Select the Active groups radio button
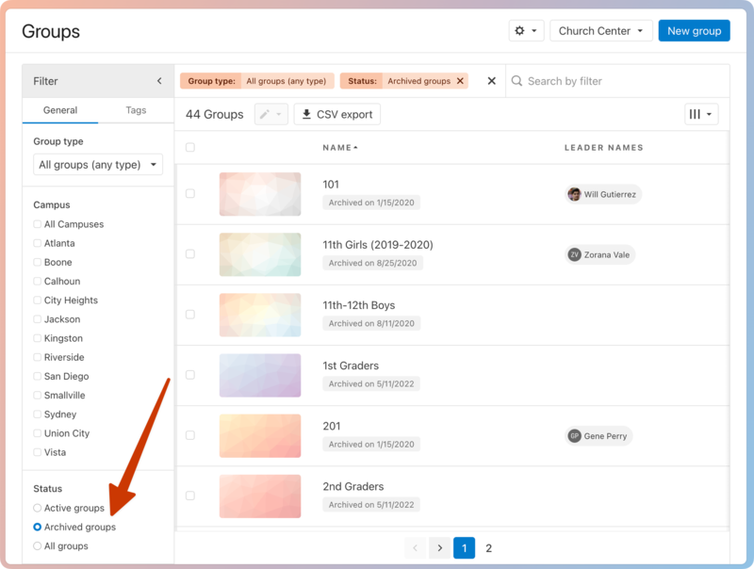 pos(38,508)
